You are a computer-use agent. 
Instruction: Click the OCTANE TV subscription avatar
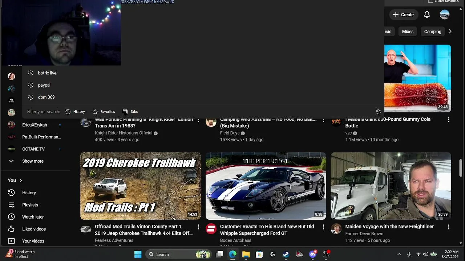coord(11,149)
